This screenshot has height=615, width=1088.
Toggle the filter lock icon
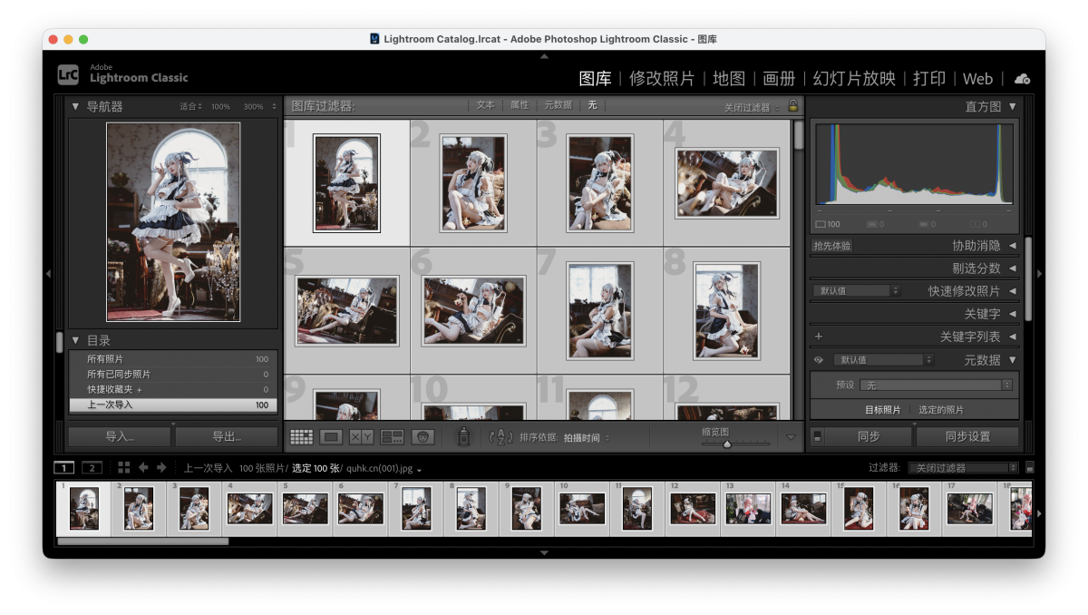pyautogui.click(x=793, y=106)
